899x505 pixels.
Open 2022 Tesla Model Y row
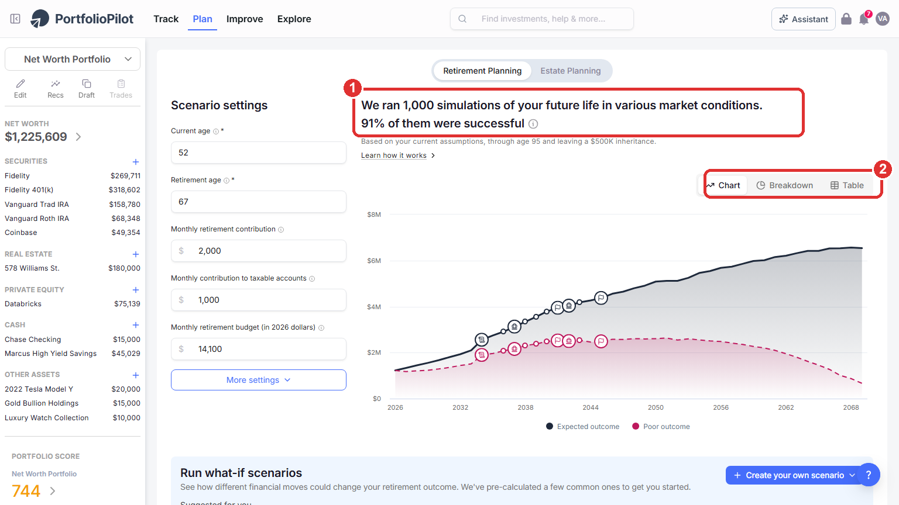click(73, 389)
